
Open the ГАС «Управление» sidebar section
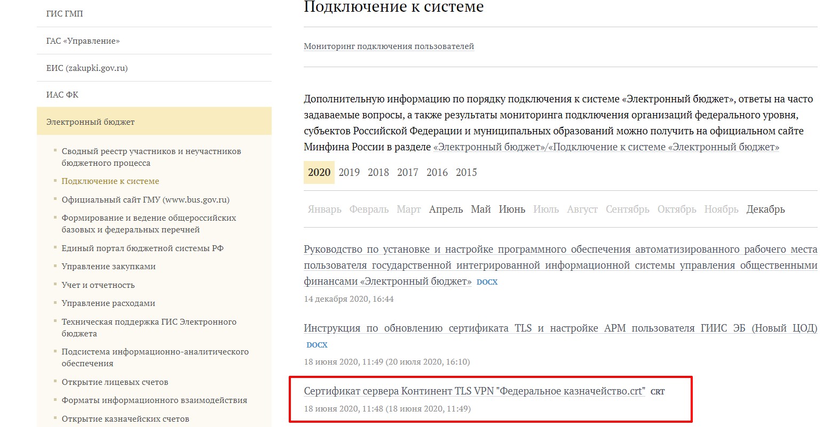point(83,41)
